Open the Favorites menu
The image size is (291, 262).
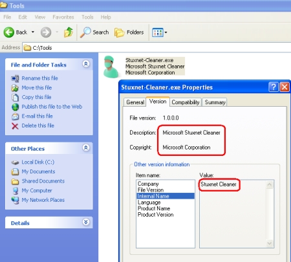[x=63, y=17]
